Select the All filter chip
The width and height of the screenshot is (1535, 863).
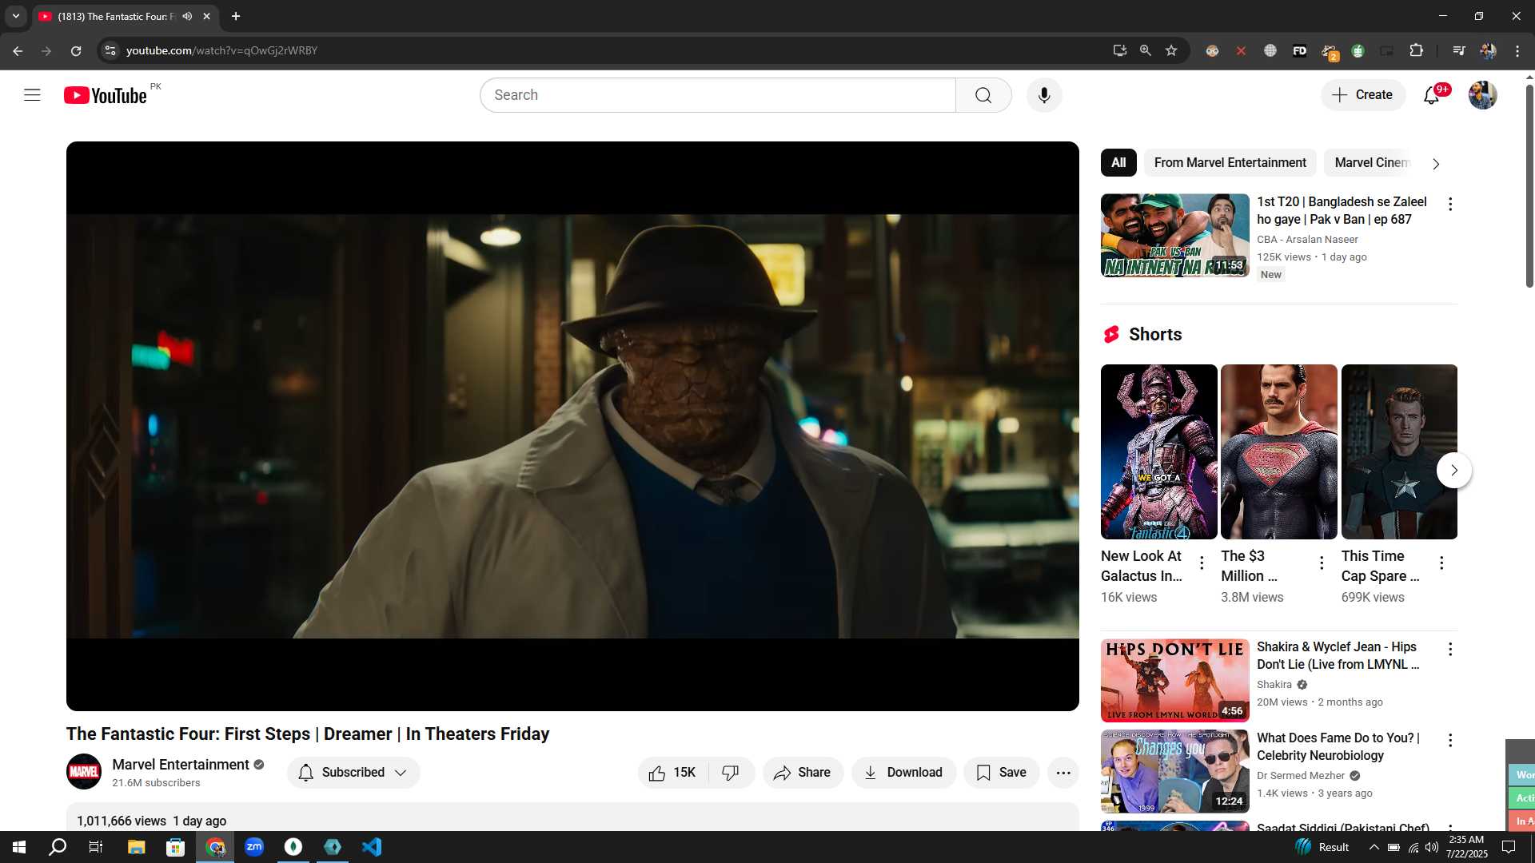pos(1118,162)
